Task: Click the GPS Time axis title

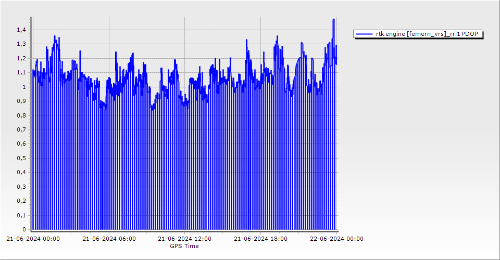Action: pyautogui.click(x=184, y=246)
